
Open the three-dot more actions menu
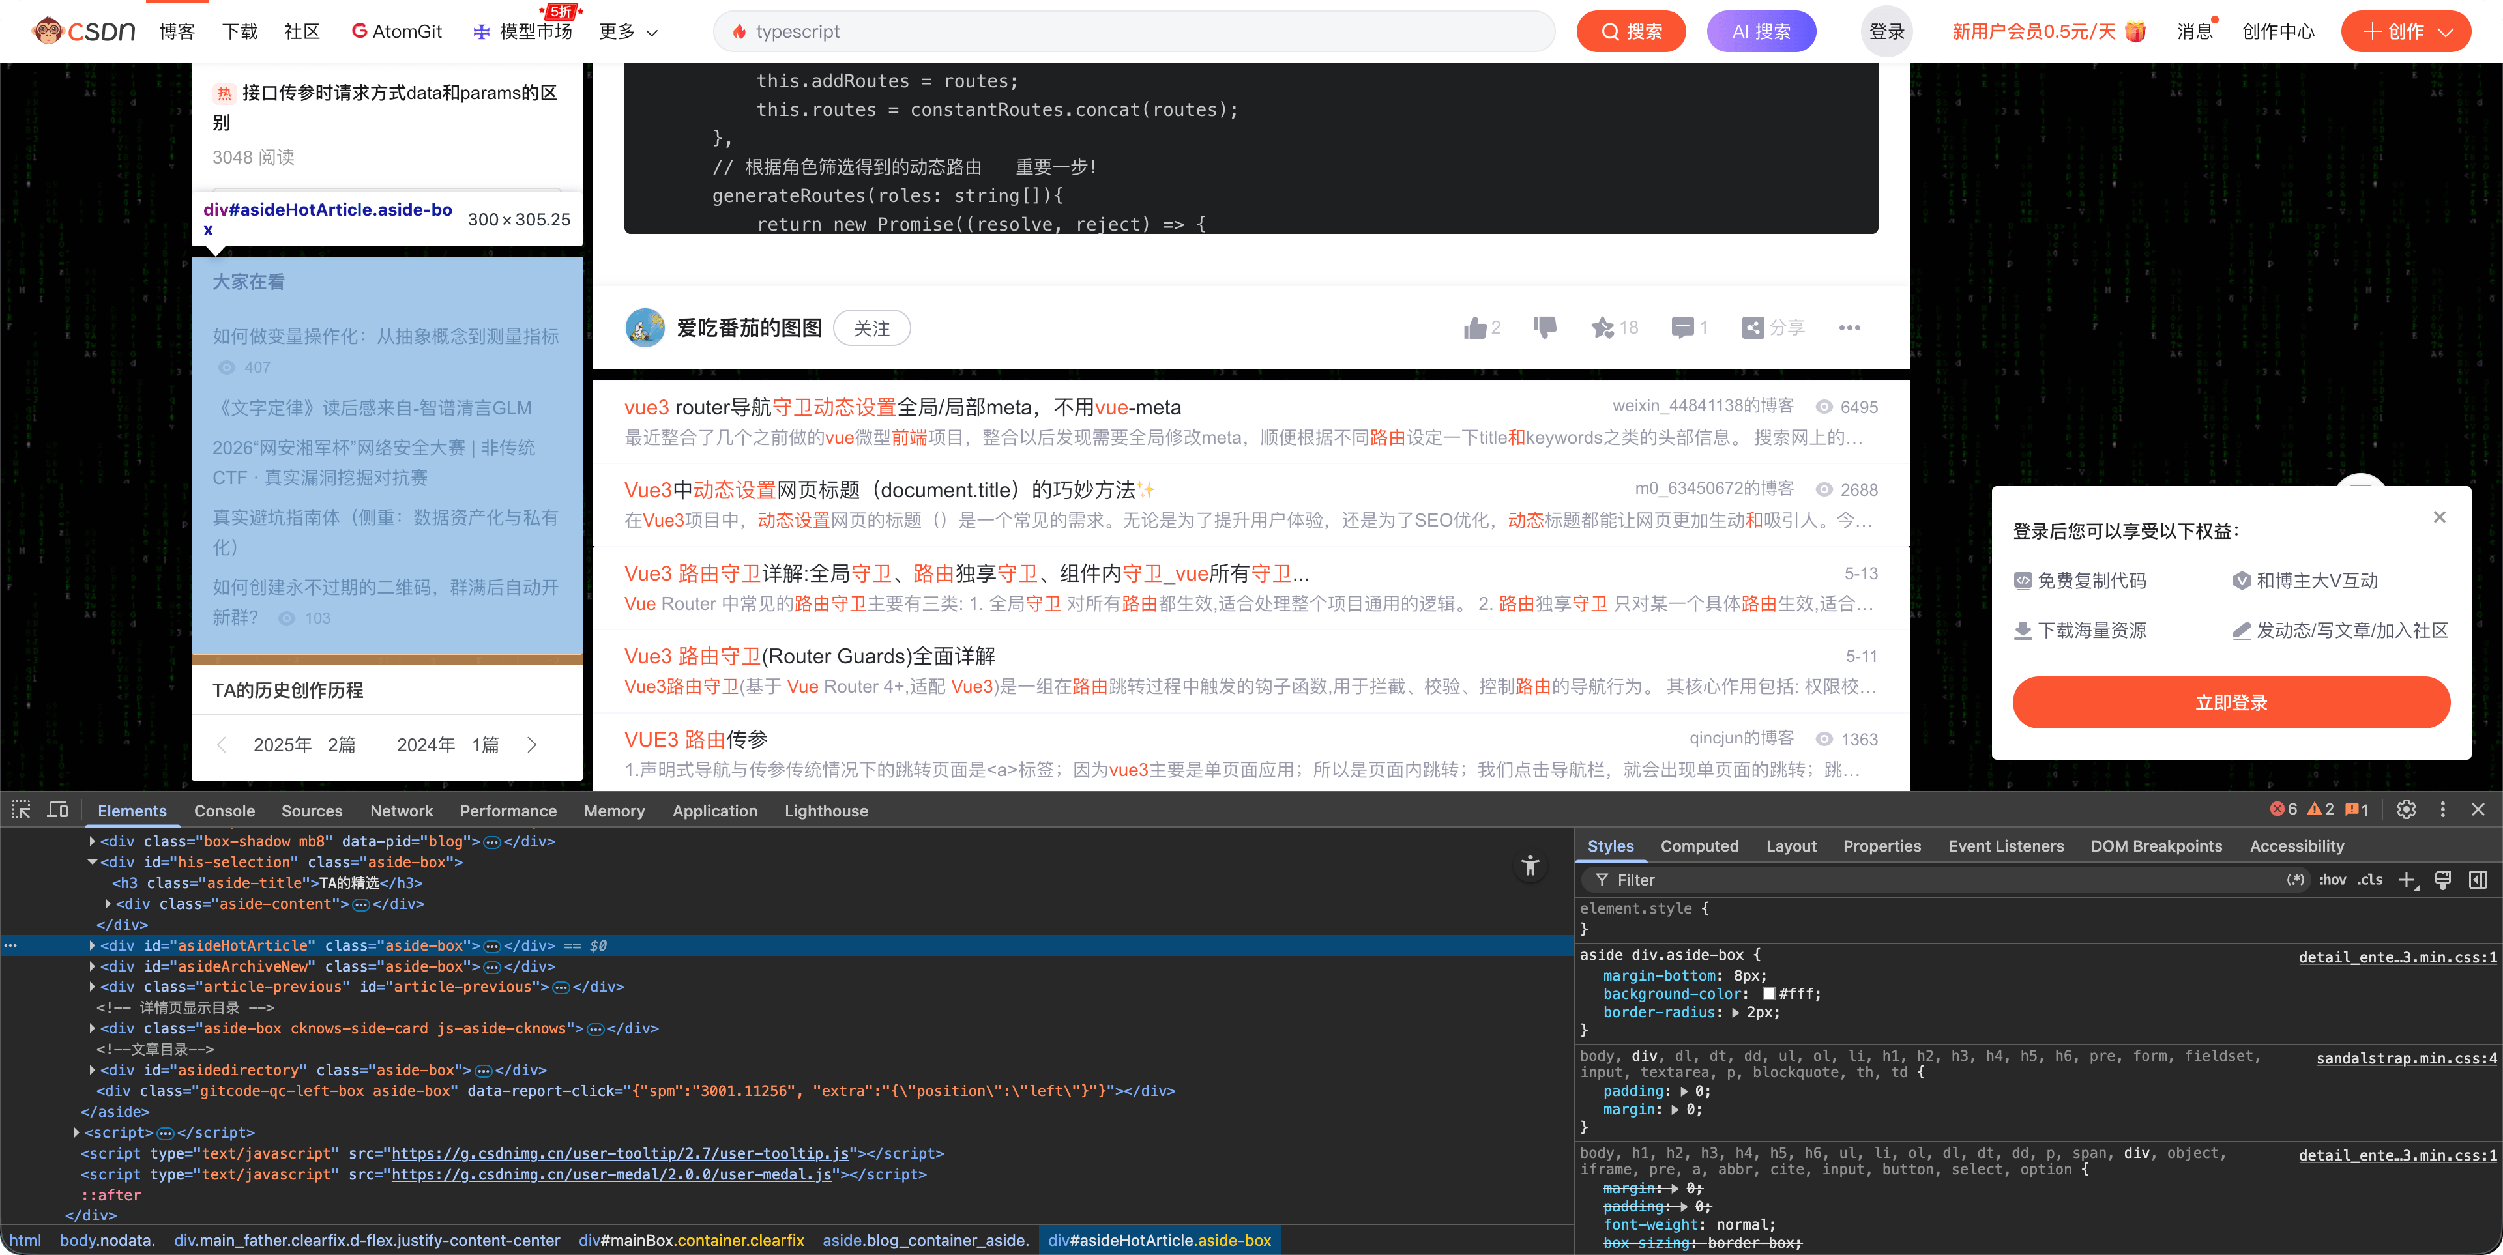pyautogui.click(x=1849, y=327)
